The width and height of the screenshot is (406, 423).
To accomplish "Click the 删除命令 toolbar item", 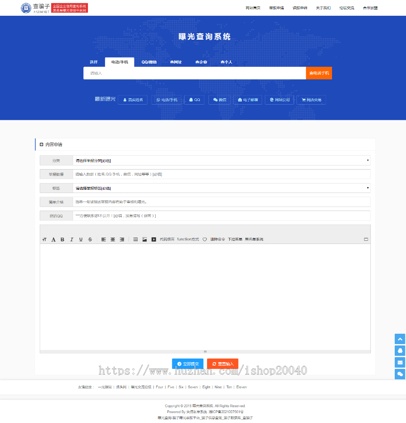I will (x=217, y=239).
